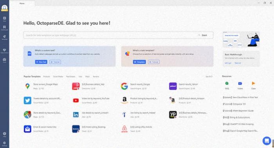Click the New Task button
Screen dimensions: 274x148
point(41,62)
